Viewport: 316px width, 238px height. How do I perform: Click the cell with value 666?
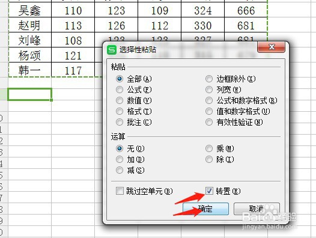[x=246, y=10]
